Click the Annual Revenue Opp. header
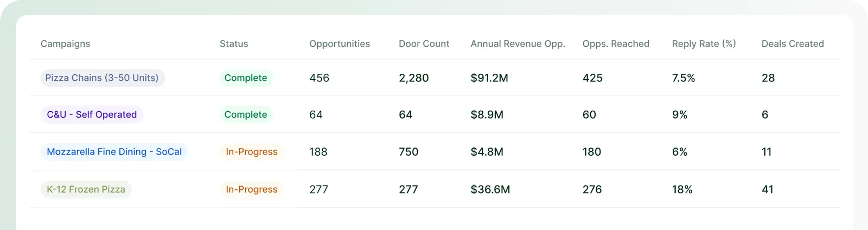 [518, 44]
